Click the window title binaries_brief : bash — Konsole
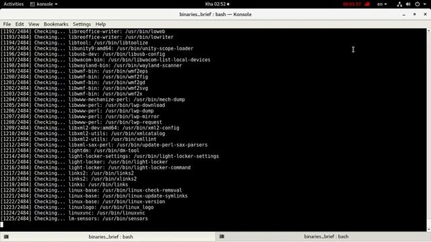Screen dimensions: 431x242 point(215,14)
